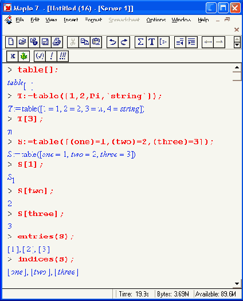Switch to text mode with T icon
Screen dimensions: 243x301
click(x=152, y=42)
